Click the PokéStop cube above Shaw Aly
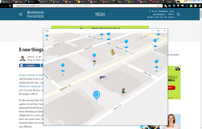Viewport: 202px width, 129px height. click(x=156, y=61)
